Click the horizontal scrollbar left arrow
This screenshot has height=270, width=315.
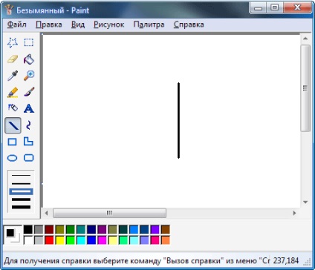tap(46, 213)
